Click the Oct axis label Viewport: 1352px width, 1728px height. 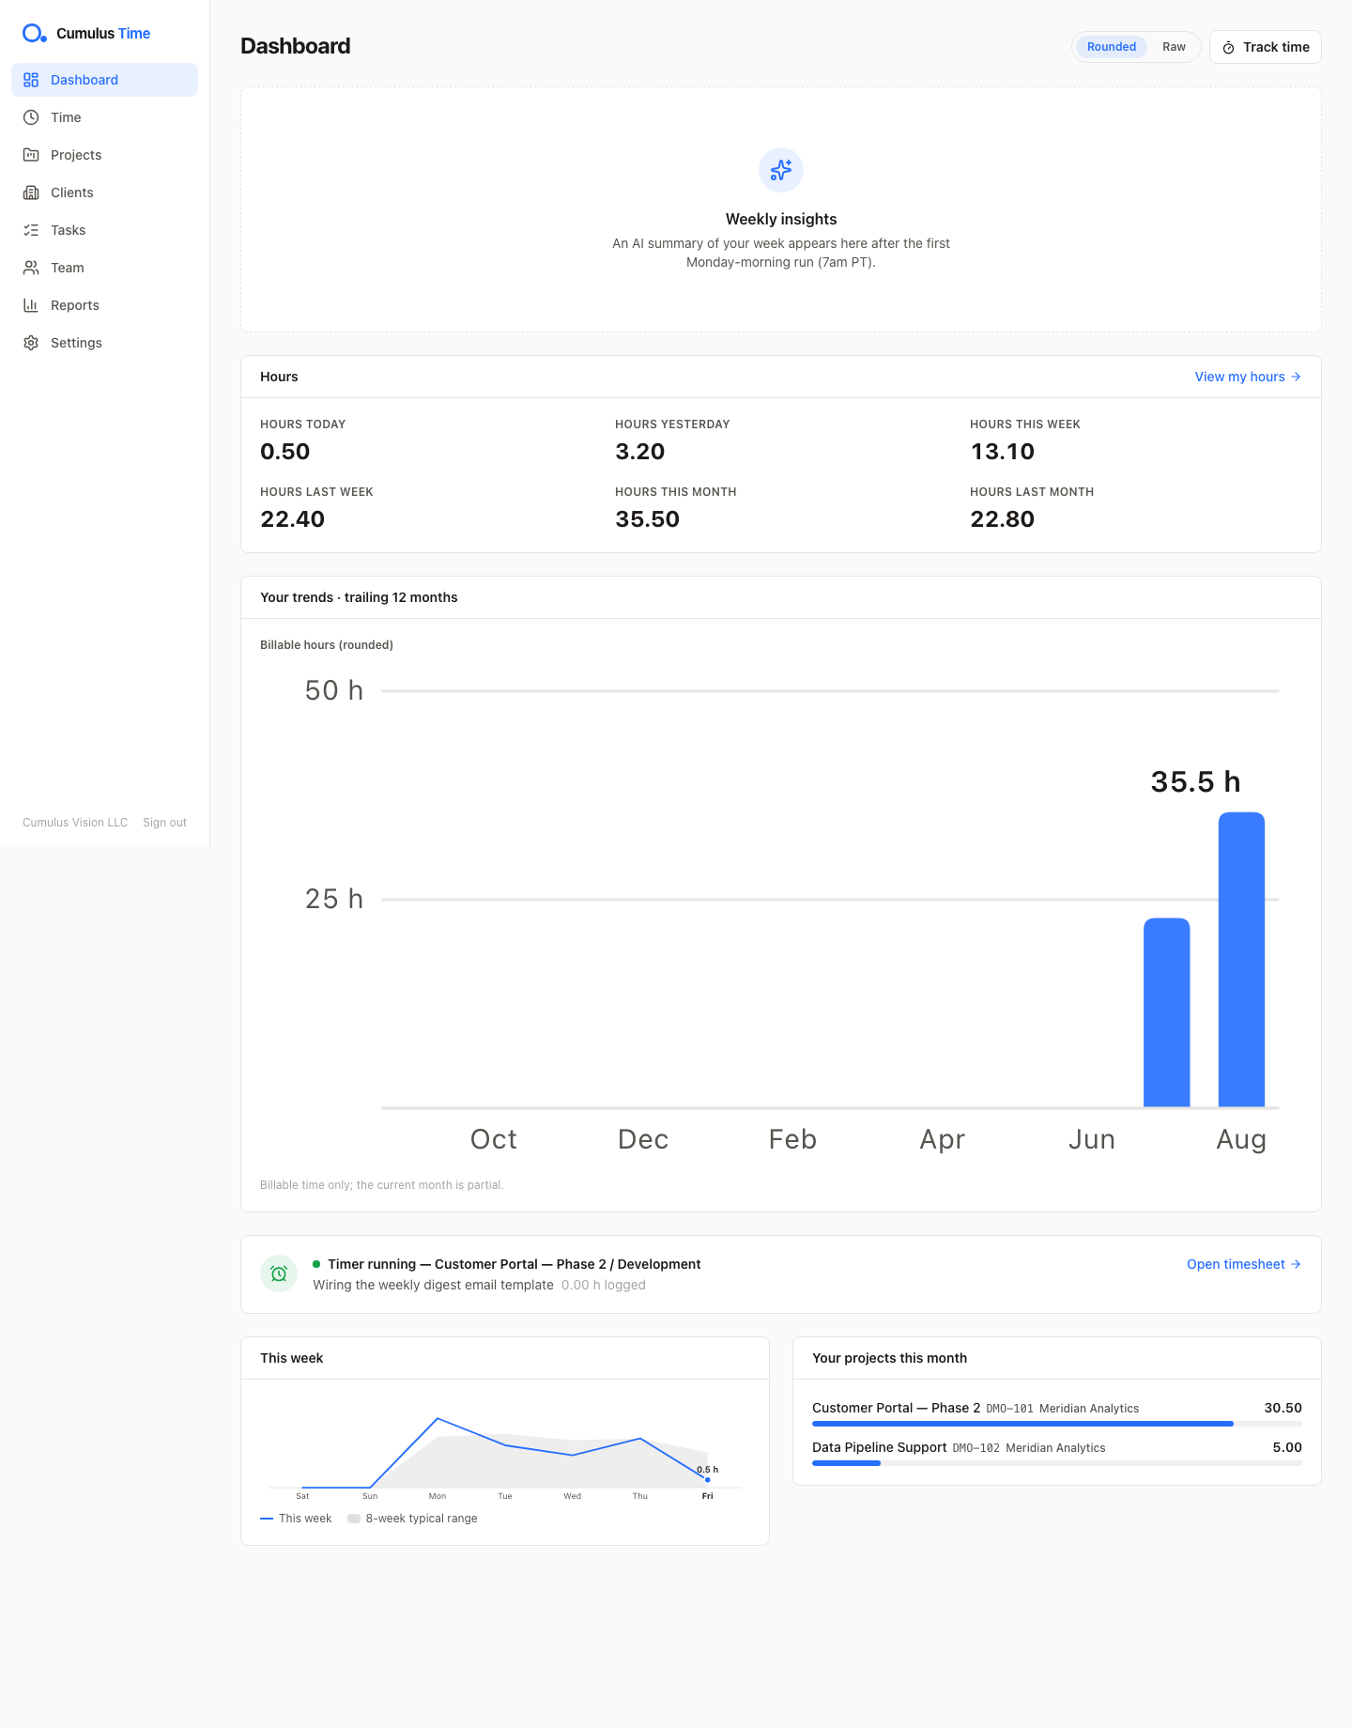(x=494, y=1139)
